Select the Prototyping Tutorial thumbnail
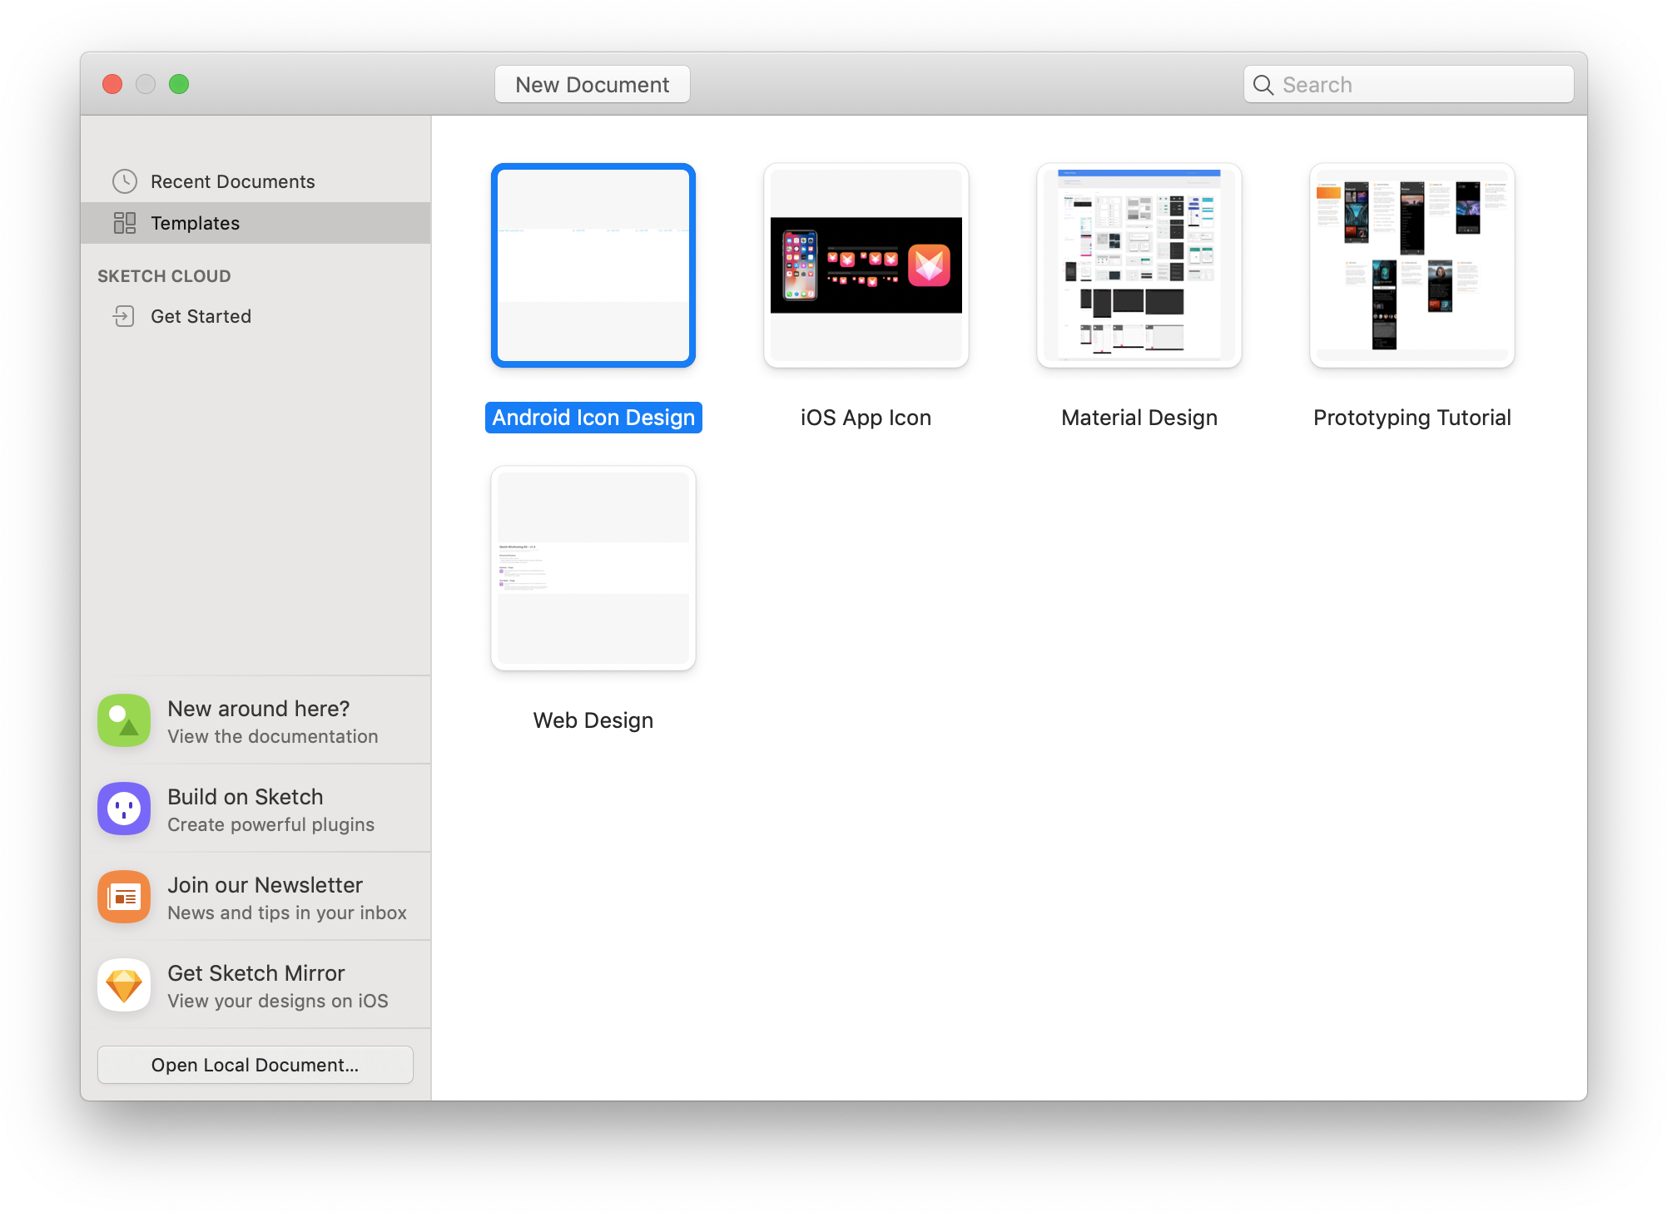The height and width of the screenshot is (1212, 1667). pyautogui.click(x=1412, y=265)
